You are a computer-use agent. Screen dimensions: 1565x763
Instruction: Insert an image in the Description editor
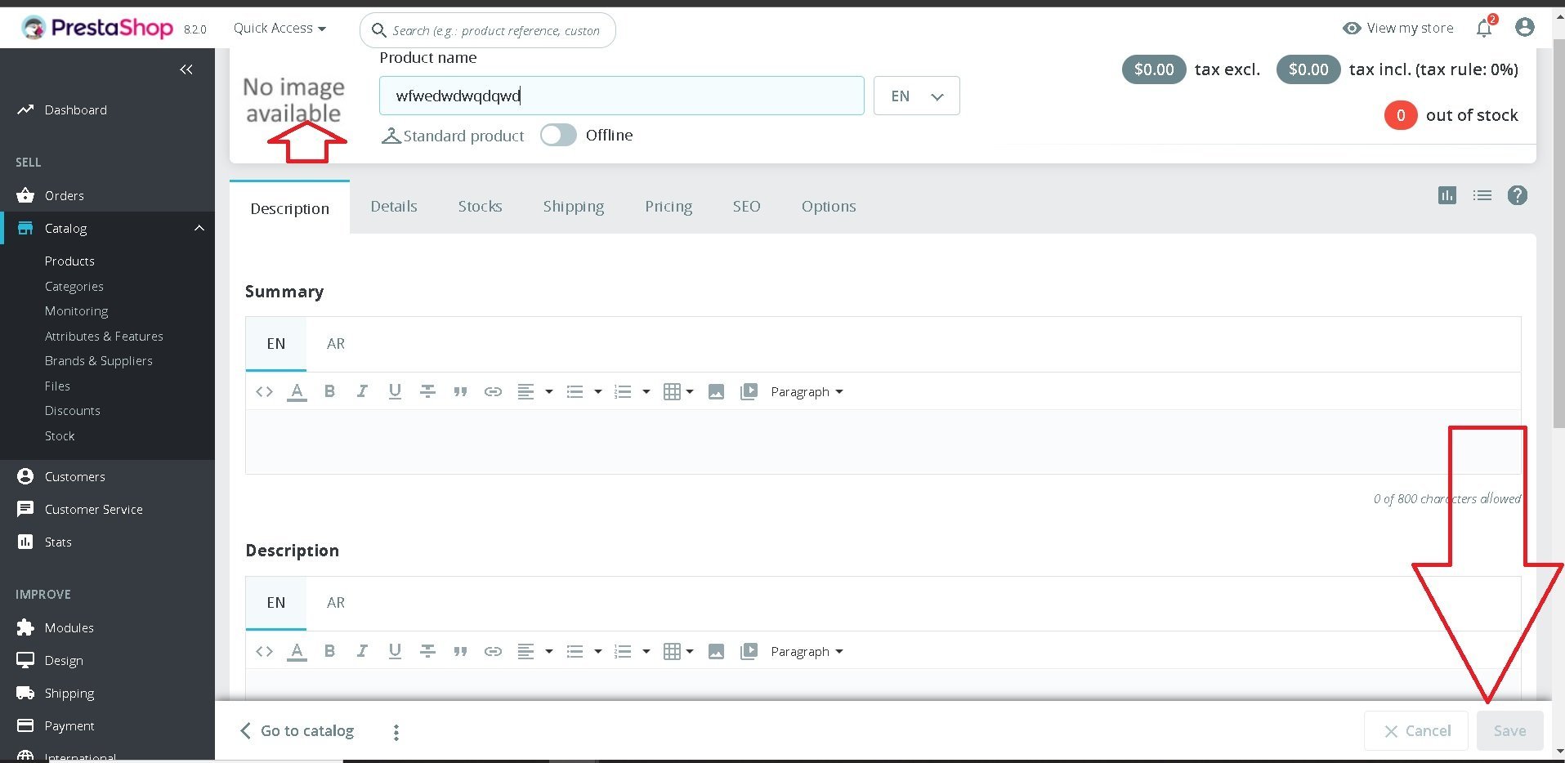point(716,652)
